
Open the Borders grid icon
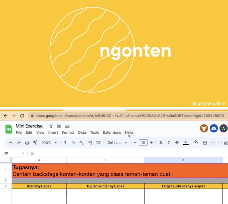[x=205, y=143]
